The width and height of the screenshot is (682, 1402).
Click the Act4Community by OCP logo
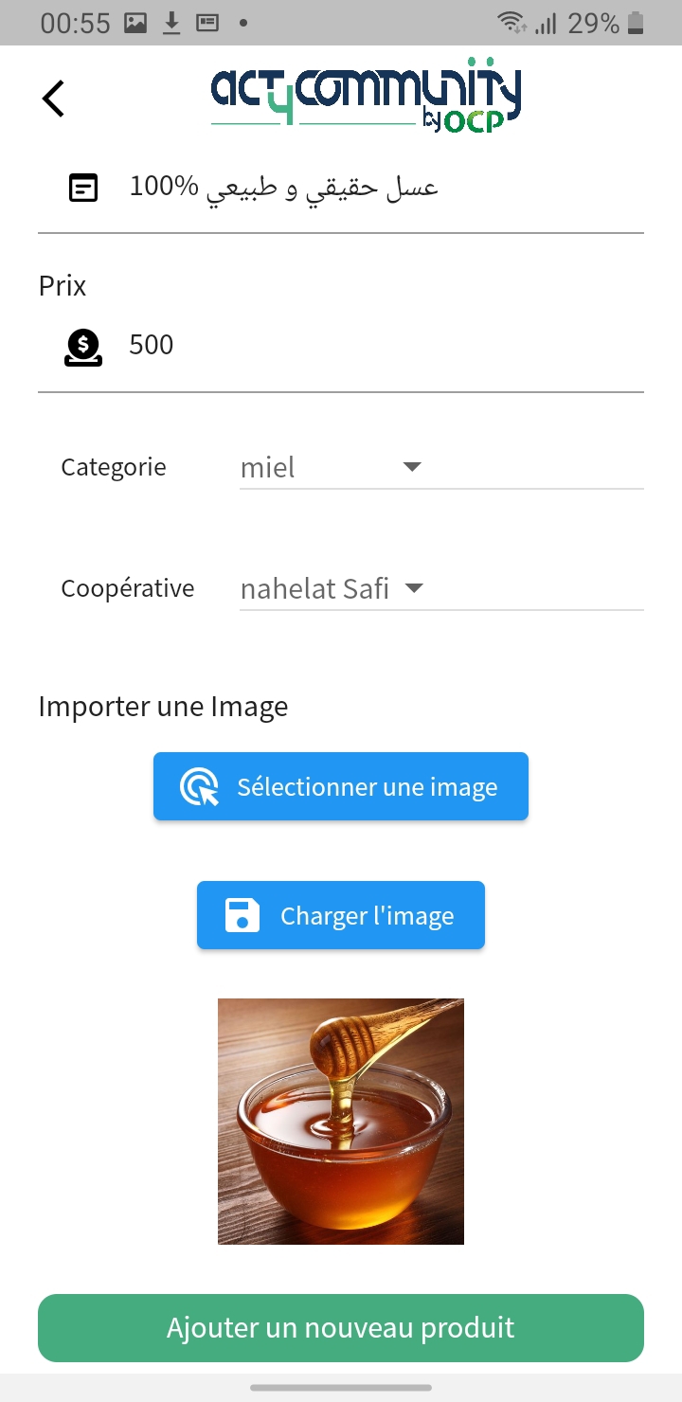click(365, 95)
